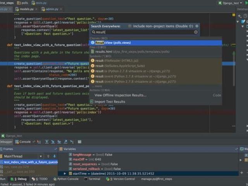Collapse the top database tree node
The image size is (248, 186).
coord(238,22)
